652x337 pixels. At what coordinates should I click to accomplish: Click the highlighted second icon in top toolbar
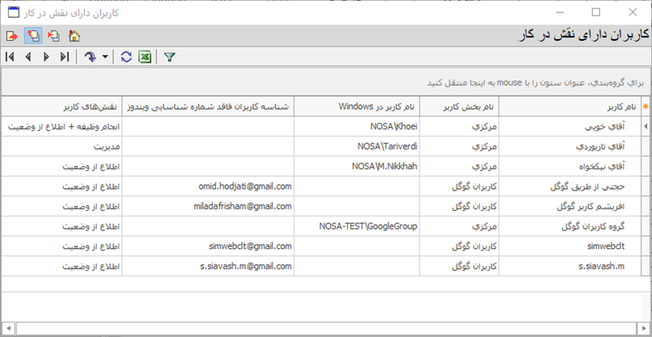(x=33, y=36)
